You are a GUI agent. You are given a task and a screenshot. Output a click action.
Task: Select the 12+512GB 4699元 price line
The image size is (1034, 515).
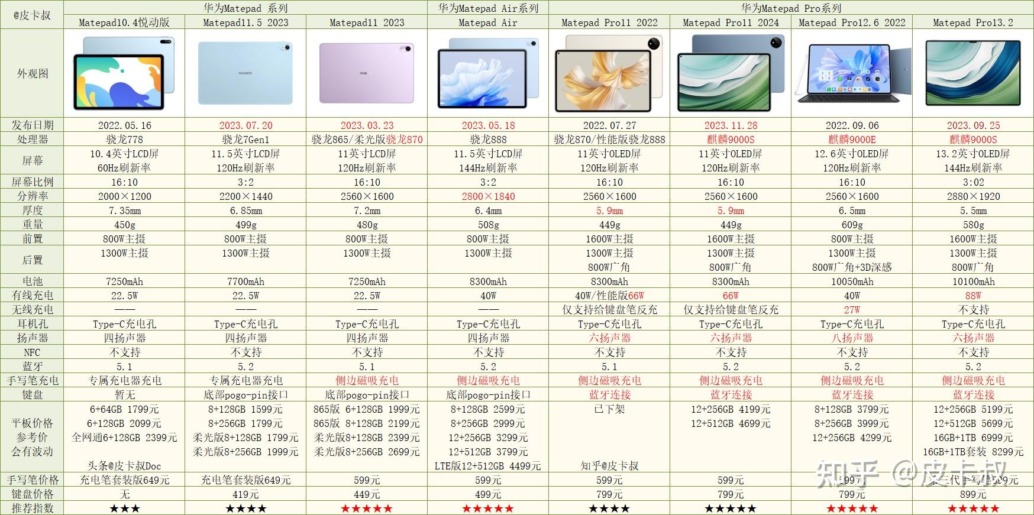tap(731, 423)
